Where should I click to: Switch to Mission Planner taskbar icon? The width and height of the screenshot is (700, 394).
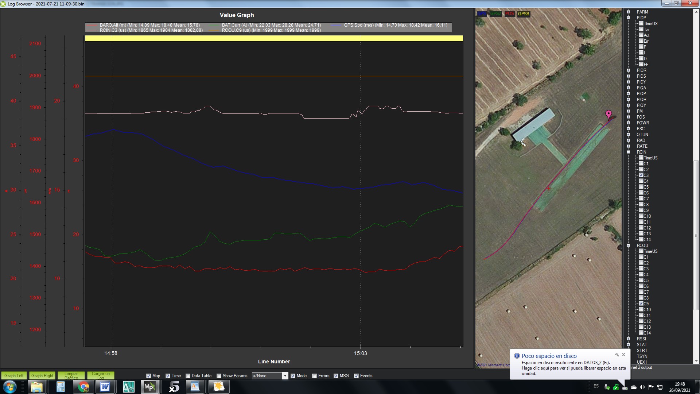[x=150, y=387]
